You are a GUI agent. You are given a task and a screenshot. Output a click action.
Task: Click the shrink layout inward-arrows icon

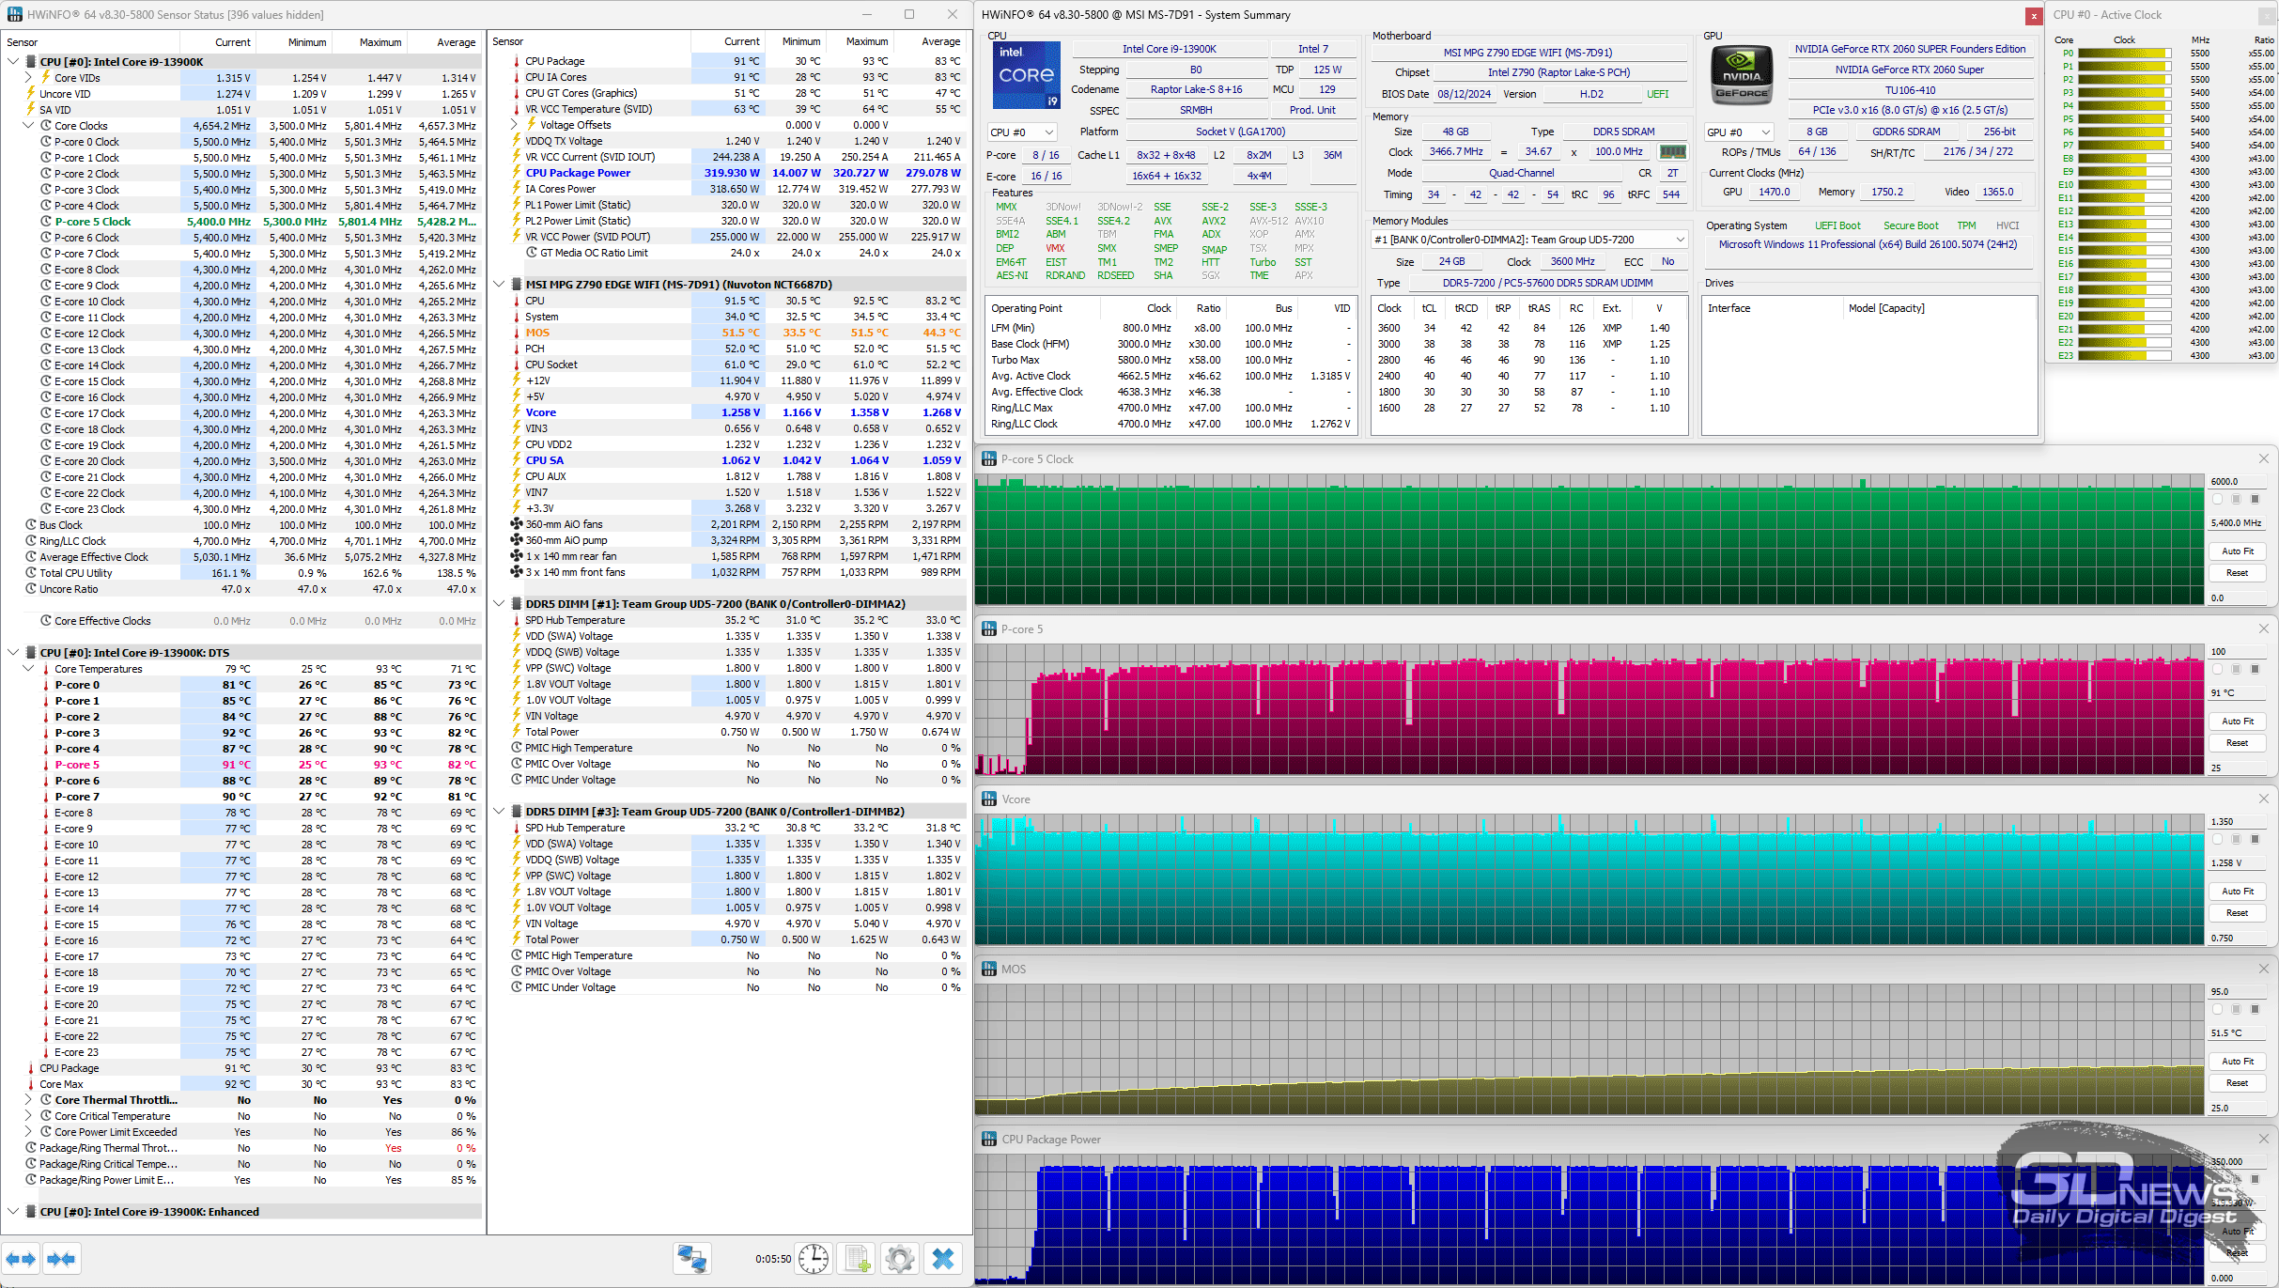[x=61, y=1259]
